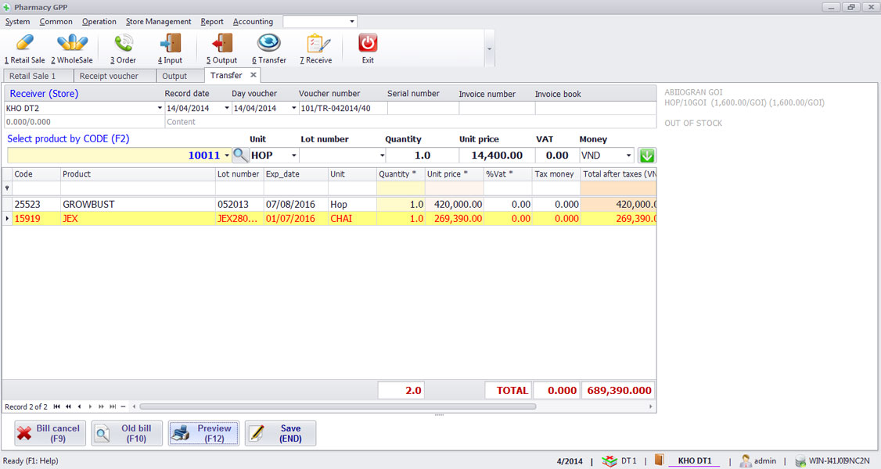Expand the Unit HOP dropdown

[294, 155]
